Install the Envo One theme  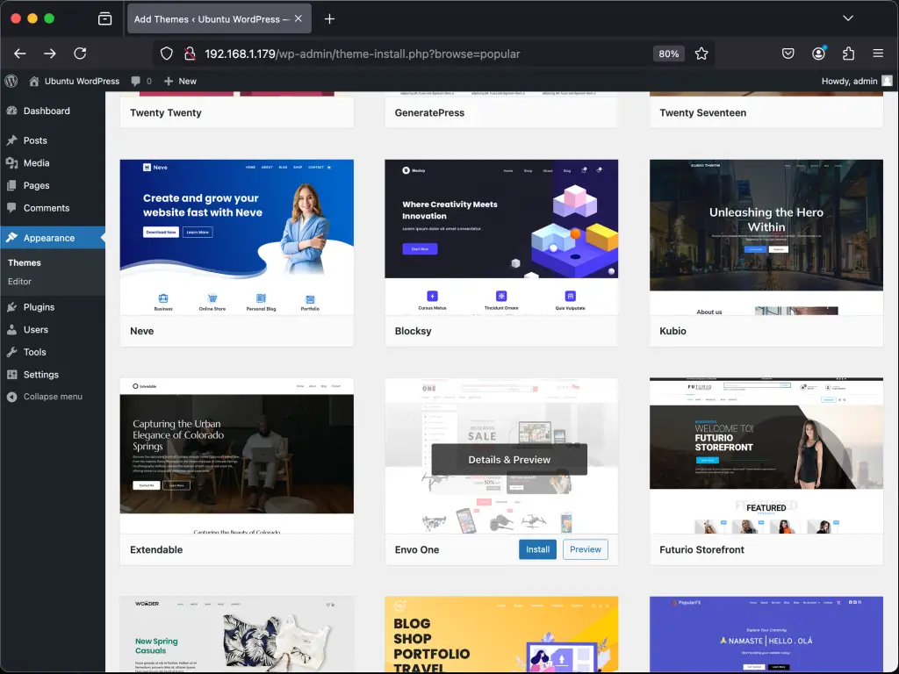537,549
